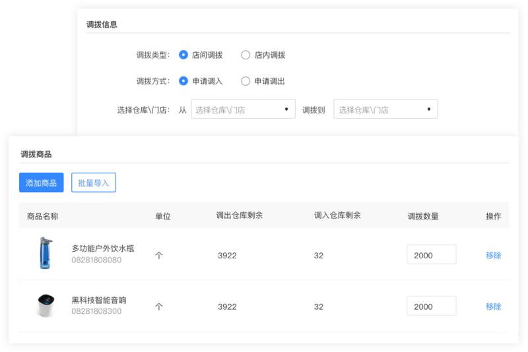Image resolution: width=528 pixels, height=352 pixels.
Task: Click the 调出仓库剩余 column header
Action: click(x=240, y=215)
